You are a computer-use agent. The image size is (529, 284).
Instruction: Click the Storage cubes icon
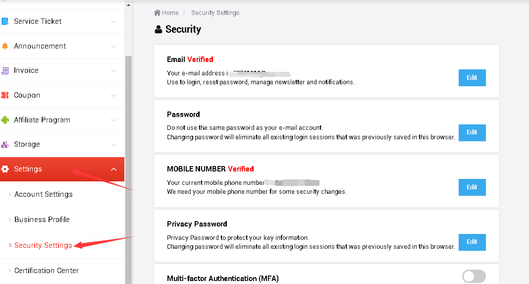pos(5,145)
